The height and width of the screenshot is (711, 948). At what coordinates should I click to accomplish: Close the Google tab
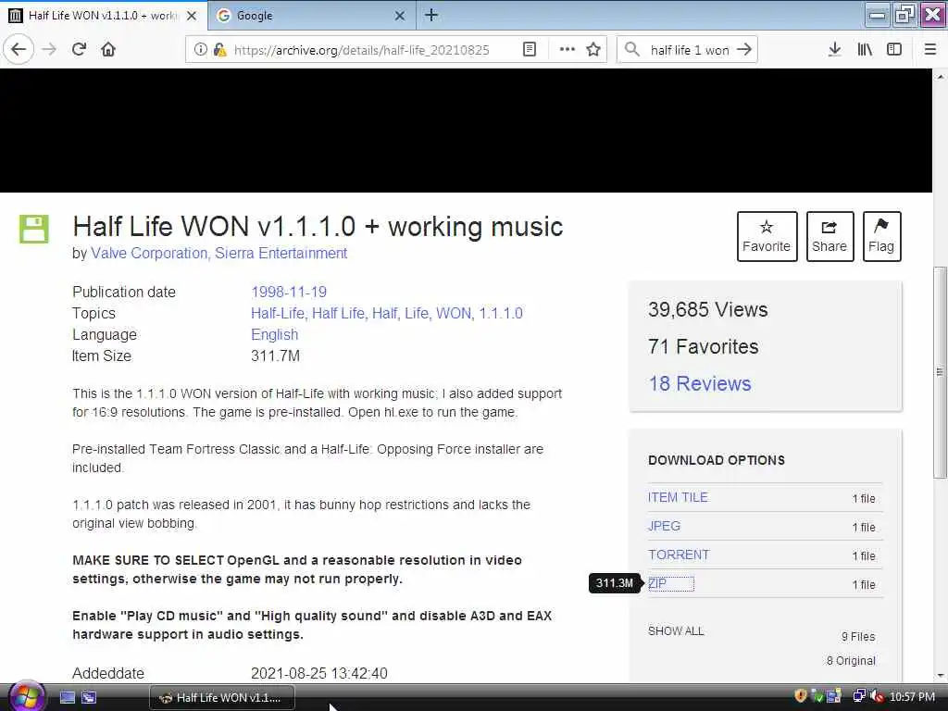[x=400, y=16]
